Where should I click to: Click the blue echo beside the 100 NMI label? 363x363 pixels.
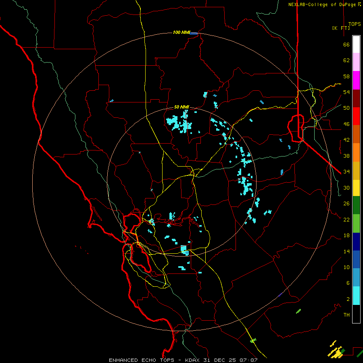coord(194,33)
